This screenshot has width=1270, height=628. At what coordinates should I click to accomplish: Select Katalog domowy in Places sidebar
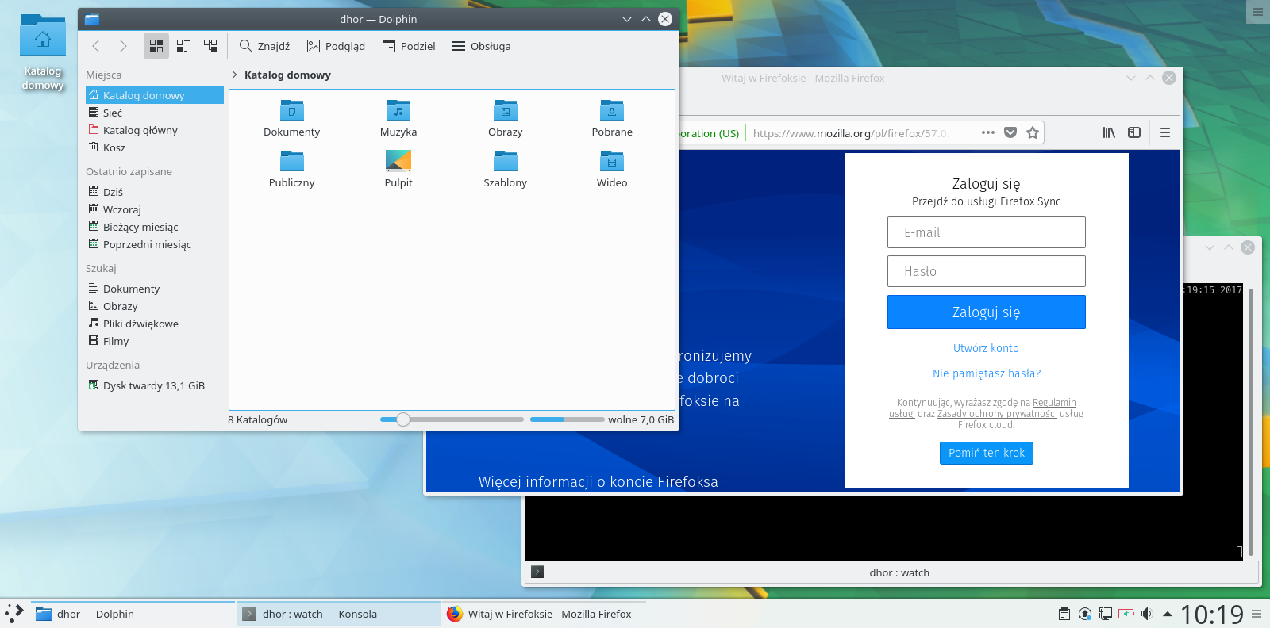(x=155, y=95)
